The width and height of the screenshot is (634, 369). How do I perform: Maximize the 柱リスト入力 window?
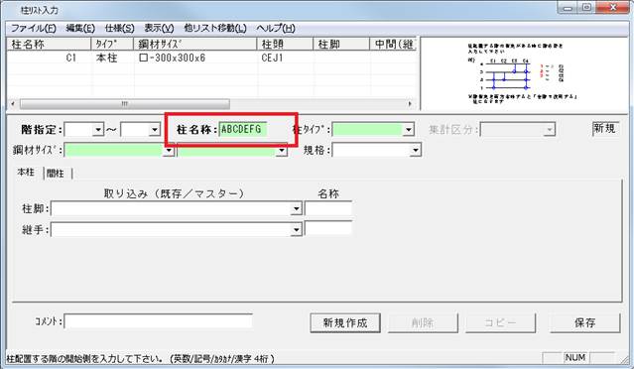[586, 8]
